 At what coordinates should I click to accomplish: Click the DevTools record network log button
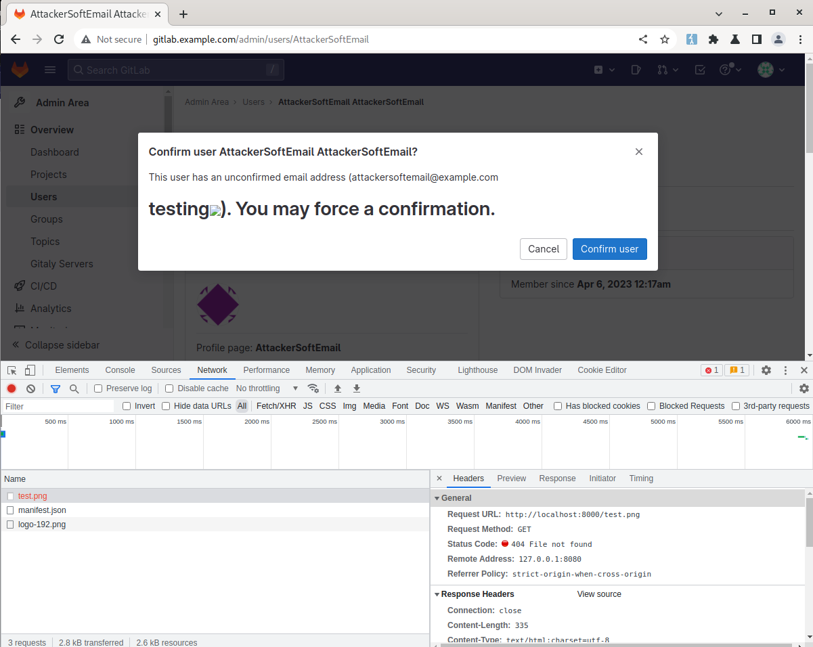[12, 388]
